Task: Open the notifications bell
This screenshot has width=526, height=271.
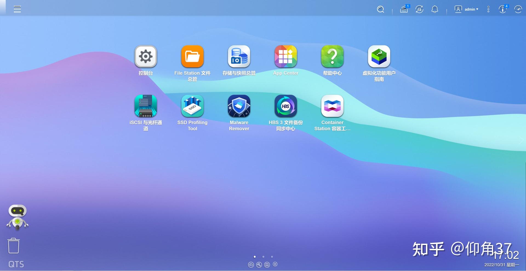Action: pyautogui.click(x=435, y=9)
